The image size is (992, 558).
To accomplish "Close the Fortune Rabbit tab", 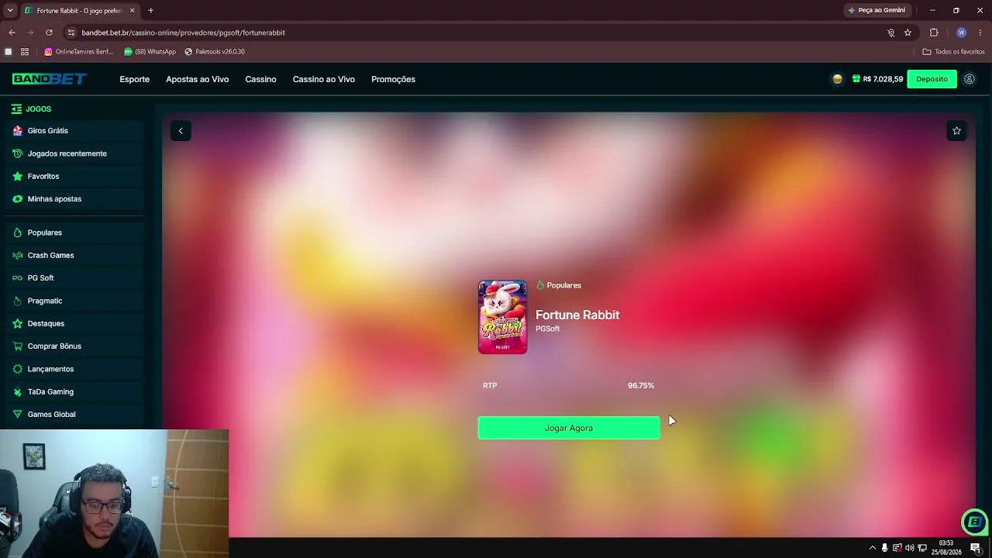I will [x=133, y=11].
